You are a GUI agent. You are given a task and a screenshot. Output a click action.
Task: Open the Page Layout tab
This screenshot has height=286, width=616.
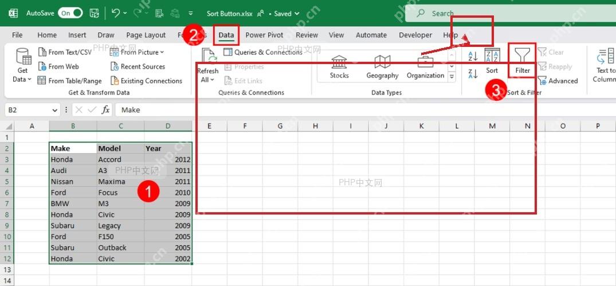(146, 35)
